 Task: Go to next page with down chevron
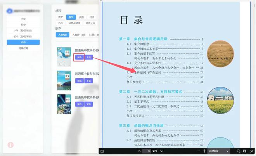162,151
